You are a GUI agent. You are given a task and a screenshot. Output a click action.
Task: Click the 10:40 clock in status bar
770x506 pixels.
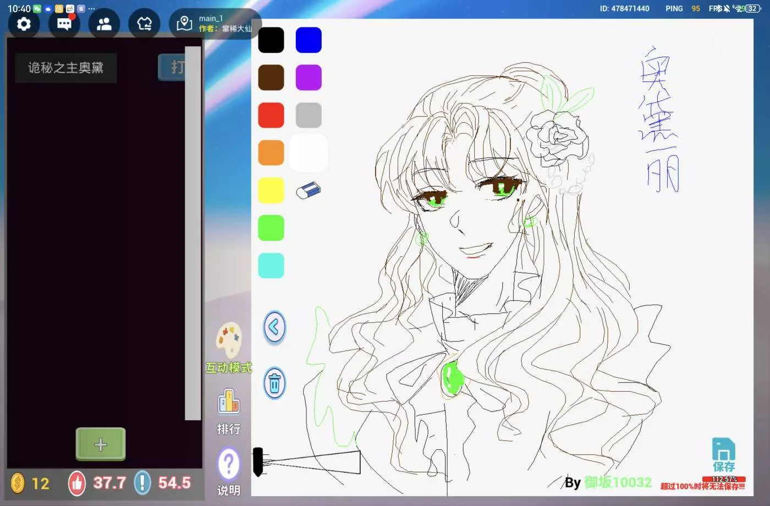[19, 9]
